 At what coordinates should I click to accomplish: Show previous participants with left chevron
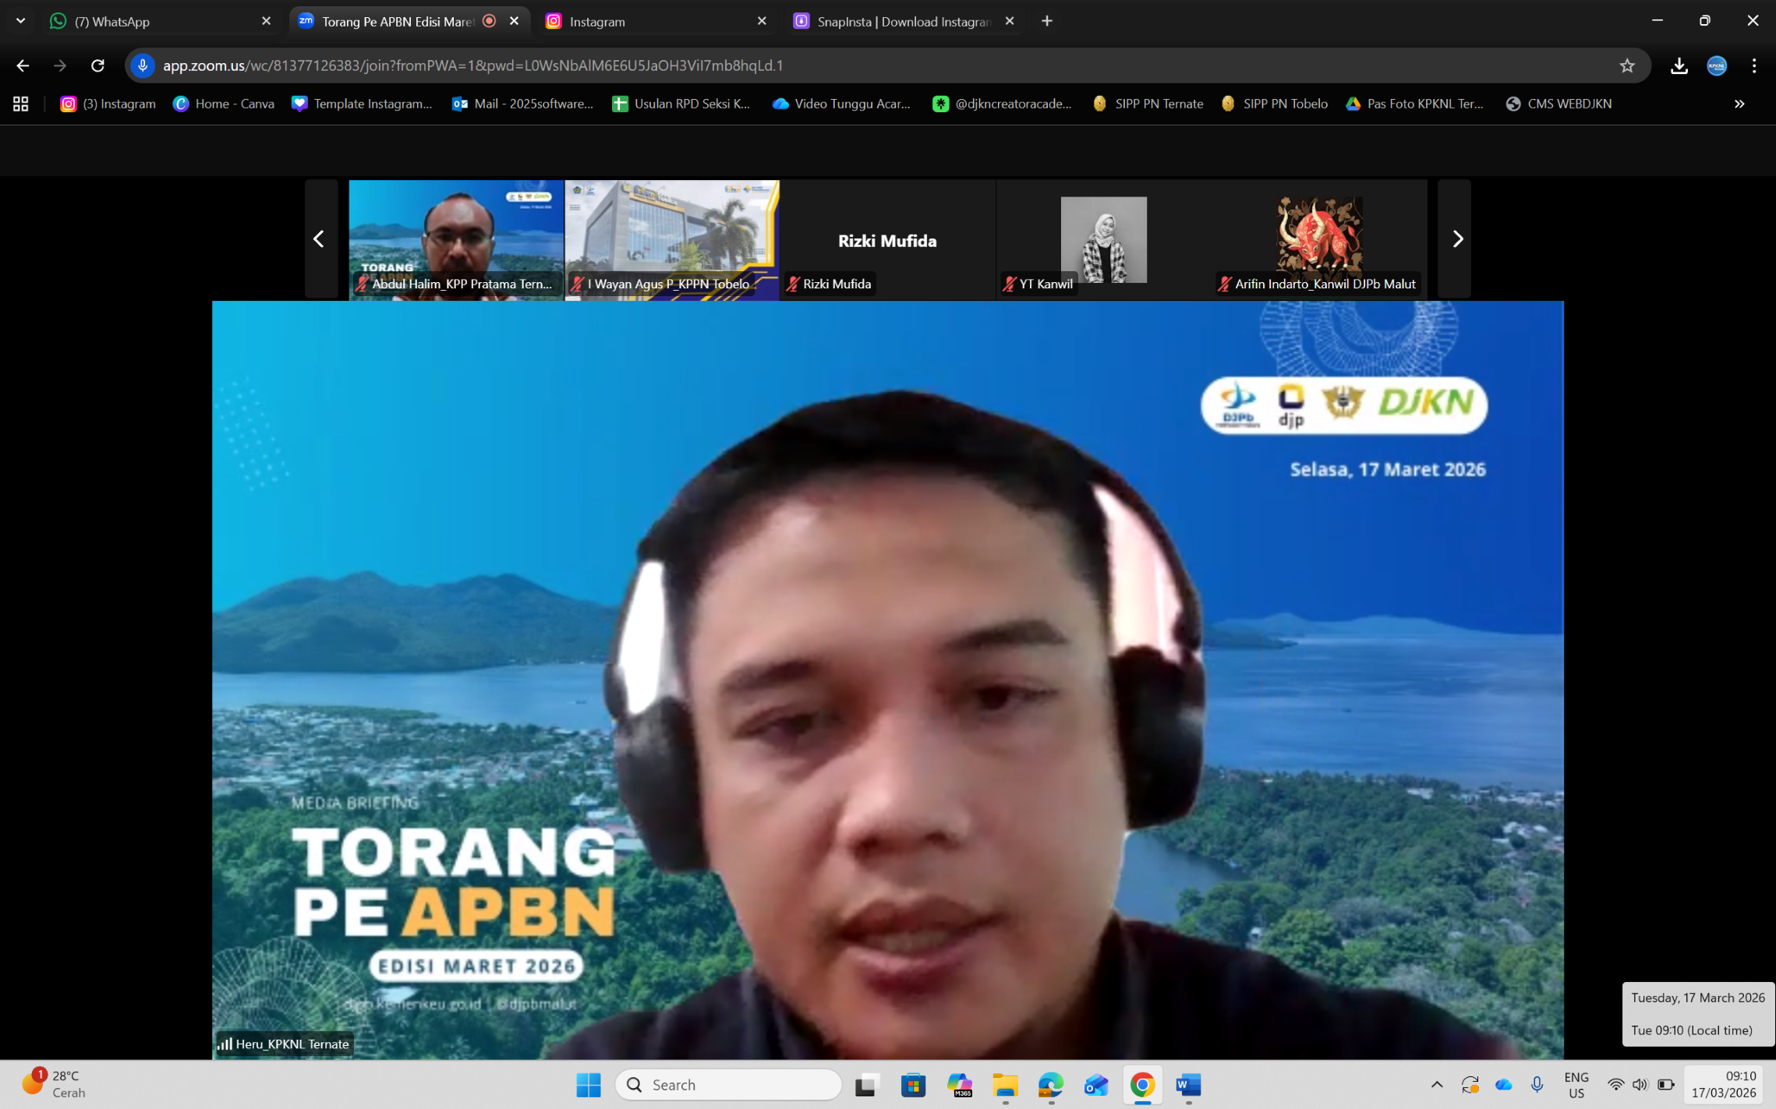pyautogui.click(x=319, y=238)
